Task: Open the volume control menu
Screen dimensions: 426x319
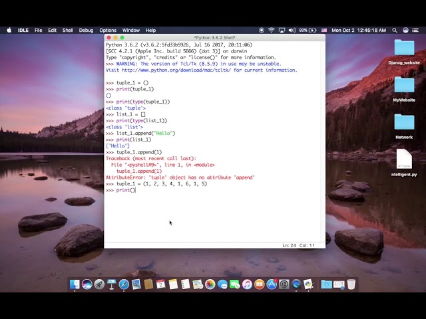Action: point(292,30)
